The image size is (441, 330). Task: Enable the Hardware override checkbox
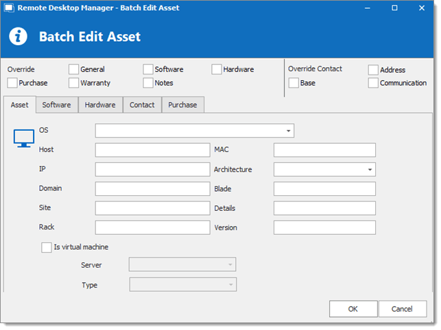[x=217, y=69]
